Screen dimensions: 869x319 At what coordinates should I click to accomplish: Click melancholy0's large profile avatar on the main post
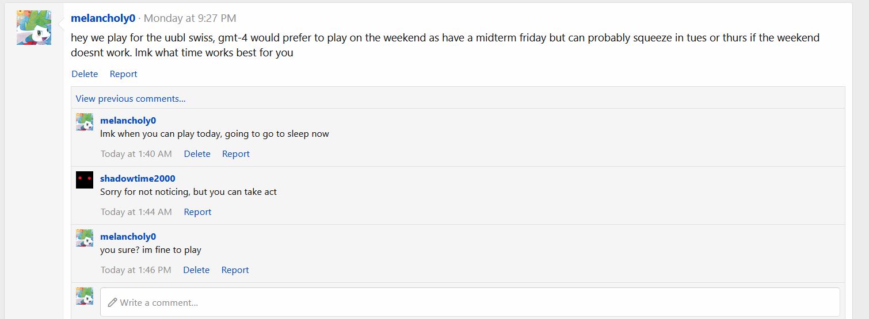[33, 28]
